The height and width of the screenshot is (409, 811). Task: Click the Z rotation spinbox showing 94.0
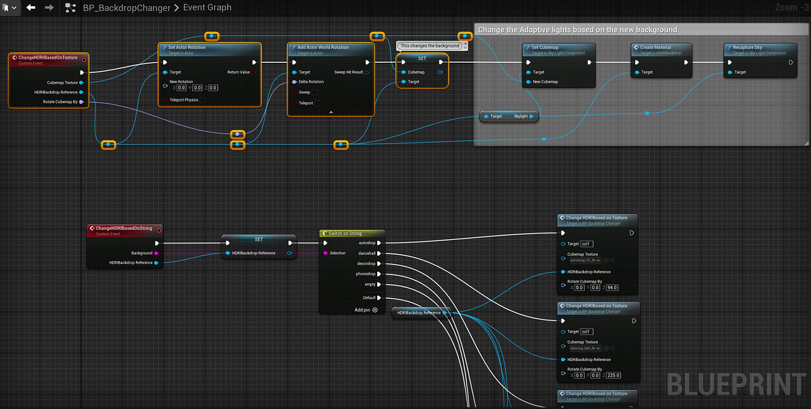[612, 287]
